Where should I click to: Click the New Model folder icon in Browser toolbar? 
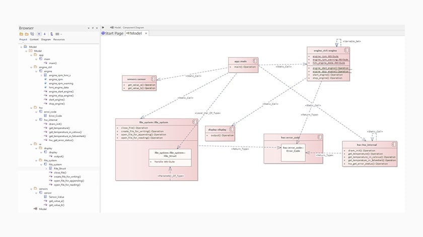point(21,34)
